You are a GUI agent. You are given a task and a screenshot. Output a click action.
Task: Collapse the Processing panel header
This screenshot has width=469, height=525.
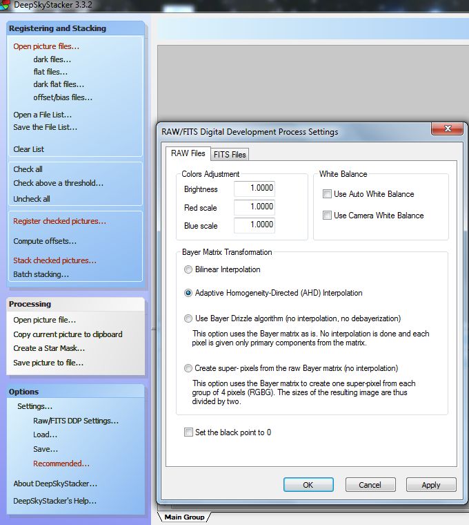coord(76,304)
